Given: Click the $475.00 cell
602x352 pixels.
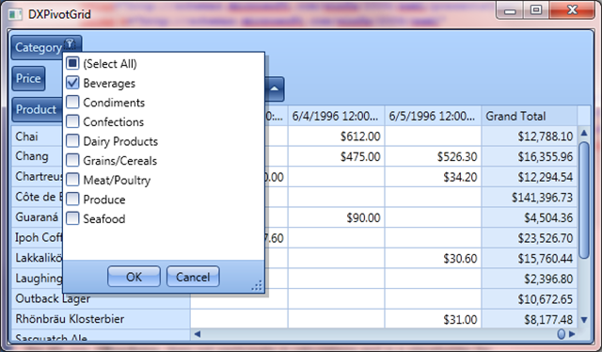Looking at the screenshot, I should 337,156.
